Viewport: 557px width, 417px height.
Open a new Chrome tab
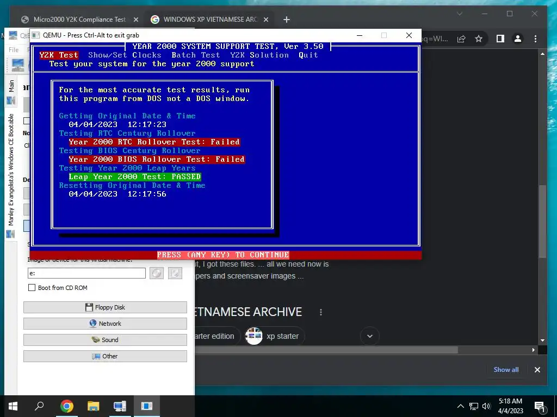tap(286, 20)
